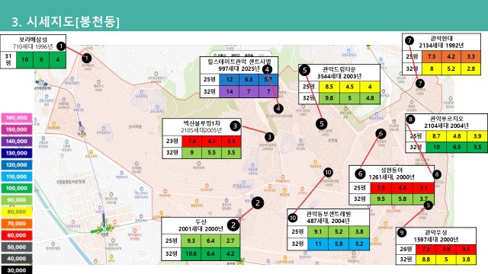Click the 관악동부센트레빌 heading text

329,214
